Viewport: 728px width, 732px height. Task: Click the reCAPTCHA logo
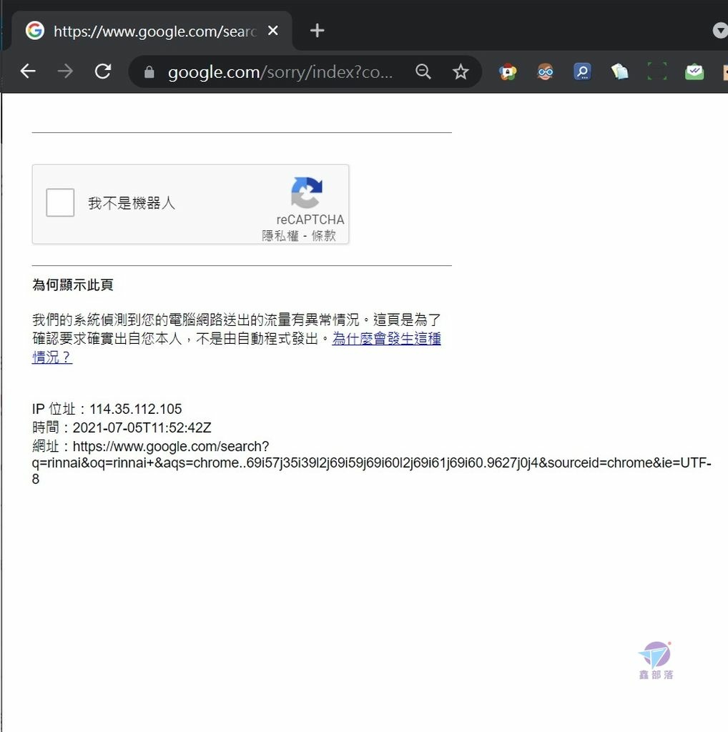tap(307, 192)
